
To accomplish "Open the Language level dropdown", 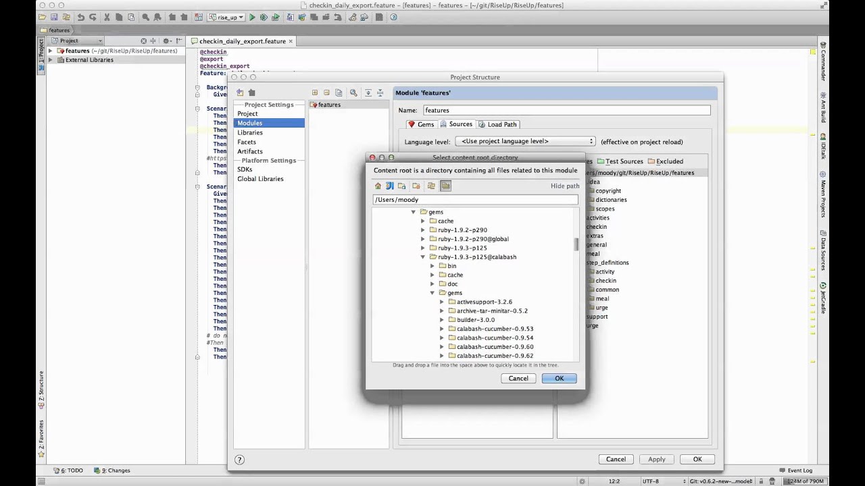I will tap(525, 141).
